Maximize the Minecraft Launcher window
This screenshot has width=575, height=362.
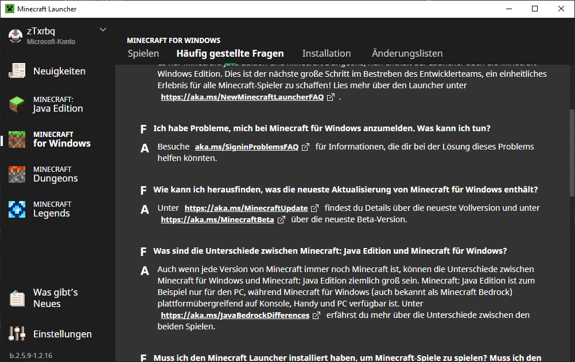pos(535,9)
